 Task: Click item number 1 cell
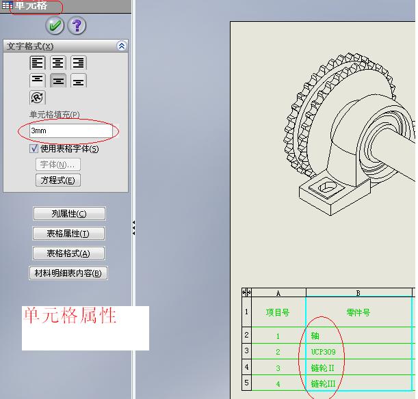(278, 335)
